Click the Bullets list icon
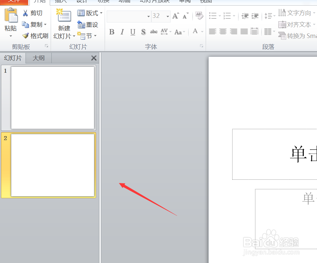 213,16
